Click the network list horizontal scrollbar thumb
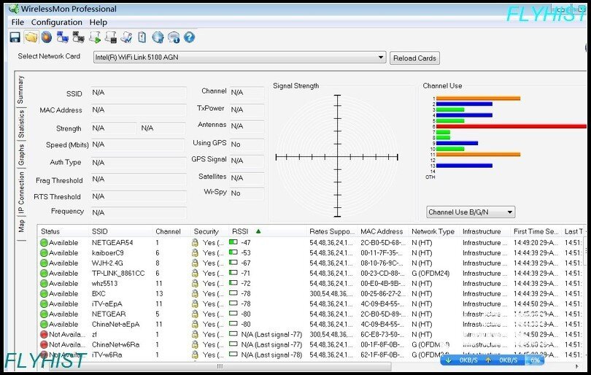591x375 pixels. click(x=220, y=366)
